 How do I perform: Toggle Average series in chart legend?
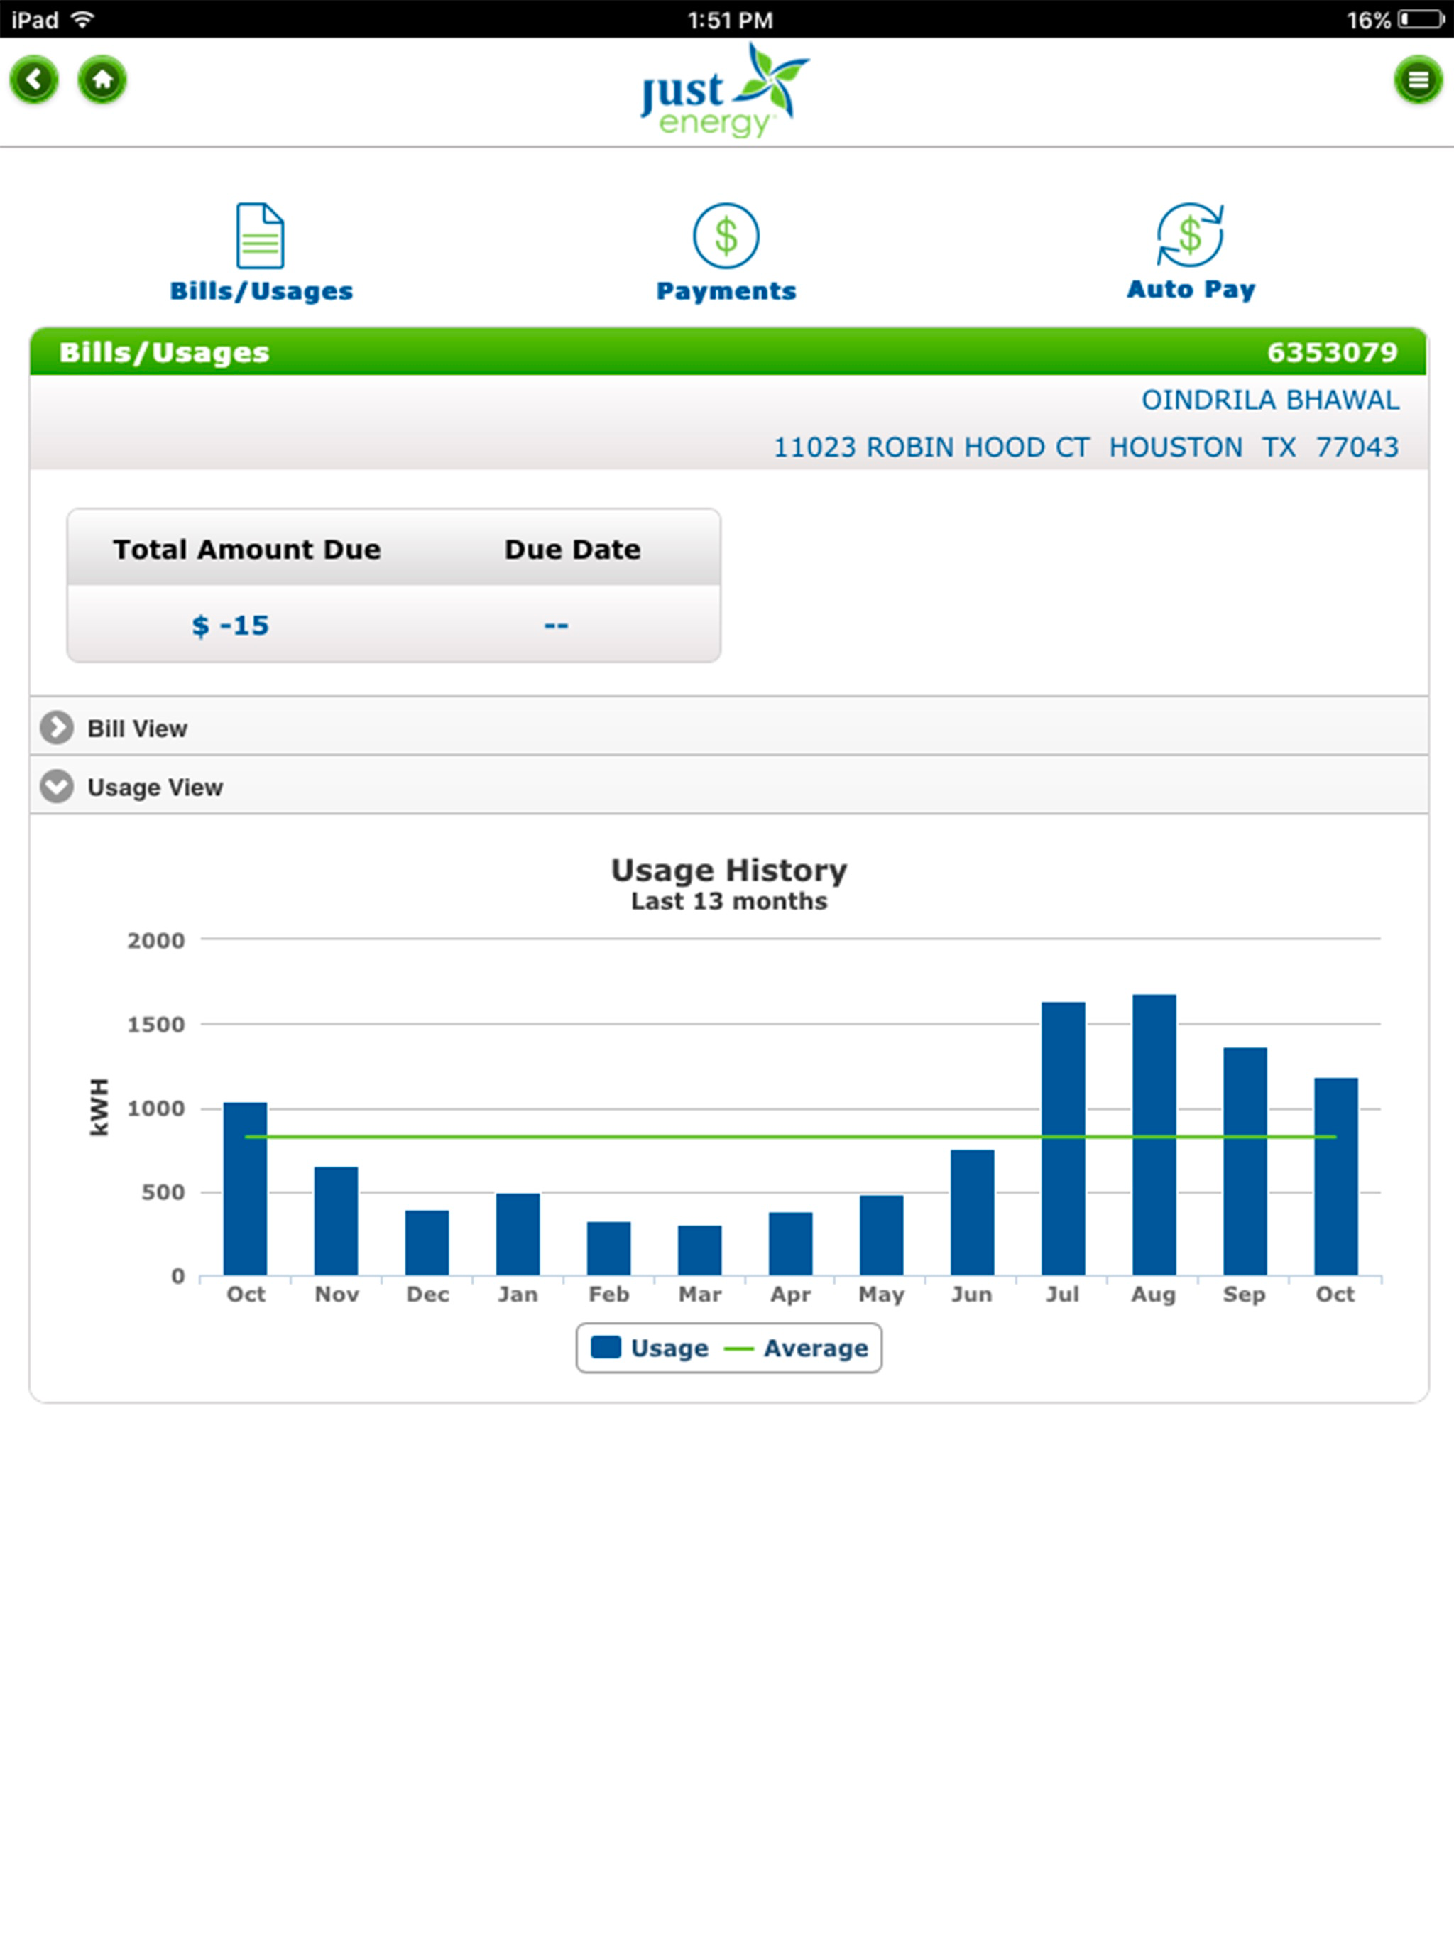click(797, 1348)
